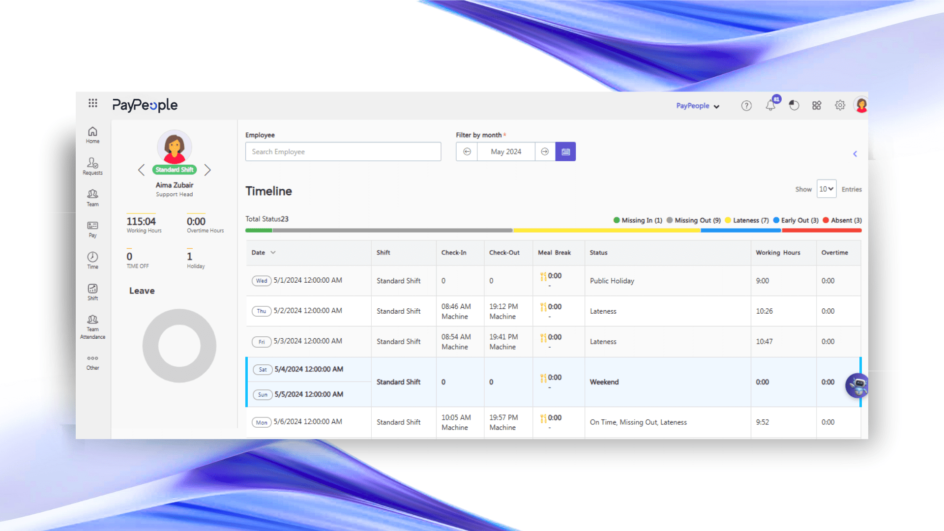Click the widgets dashboard icon in header
Image resolution: width=944 pixels, height=531 pixels.
pyautogui.click(x=817, y=105)
